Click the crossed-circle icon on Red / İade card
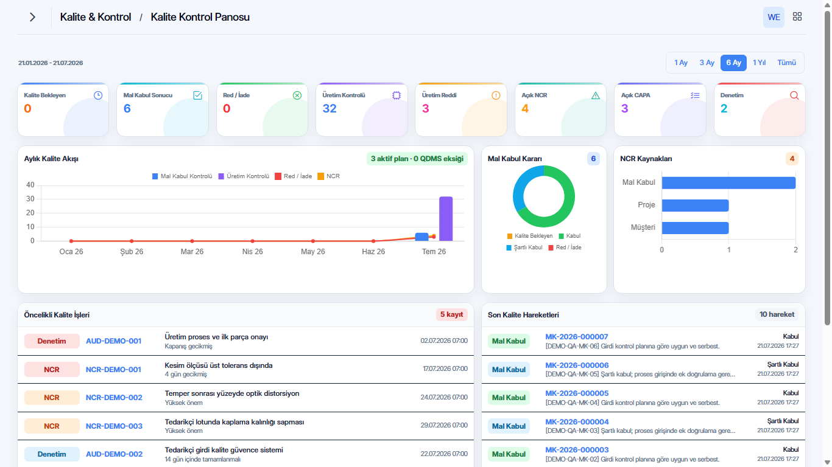This screenshot has height=467, width=832. coord(297,95)
